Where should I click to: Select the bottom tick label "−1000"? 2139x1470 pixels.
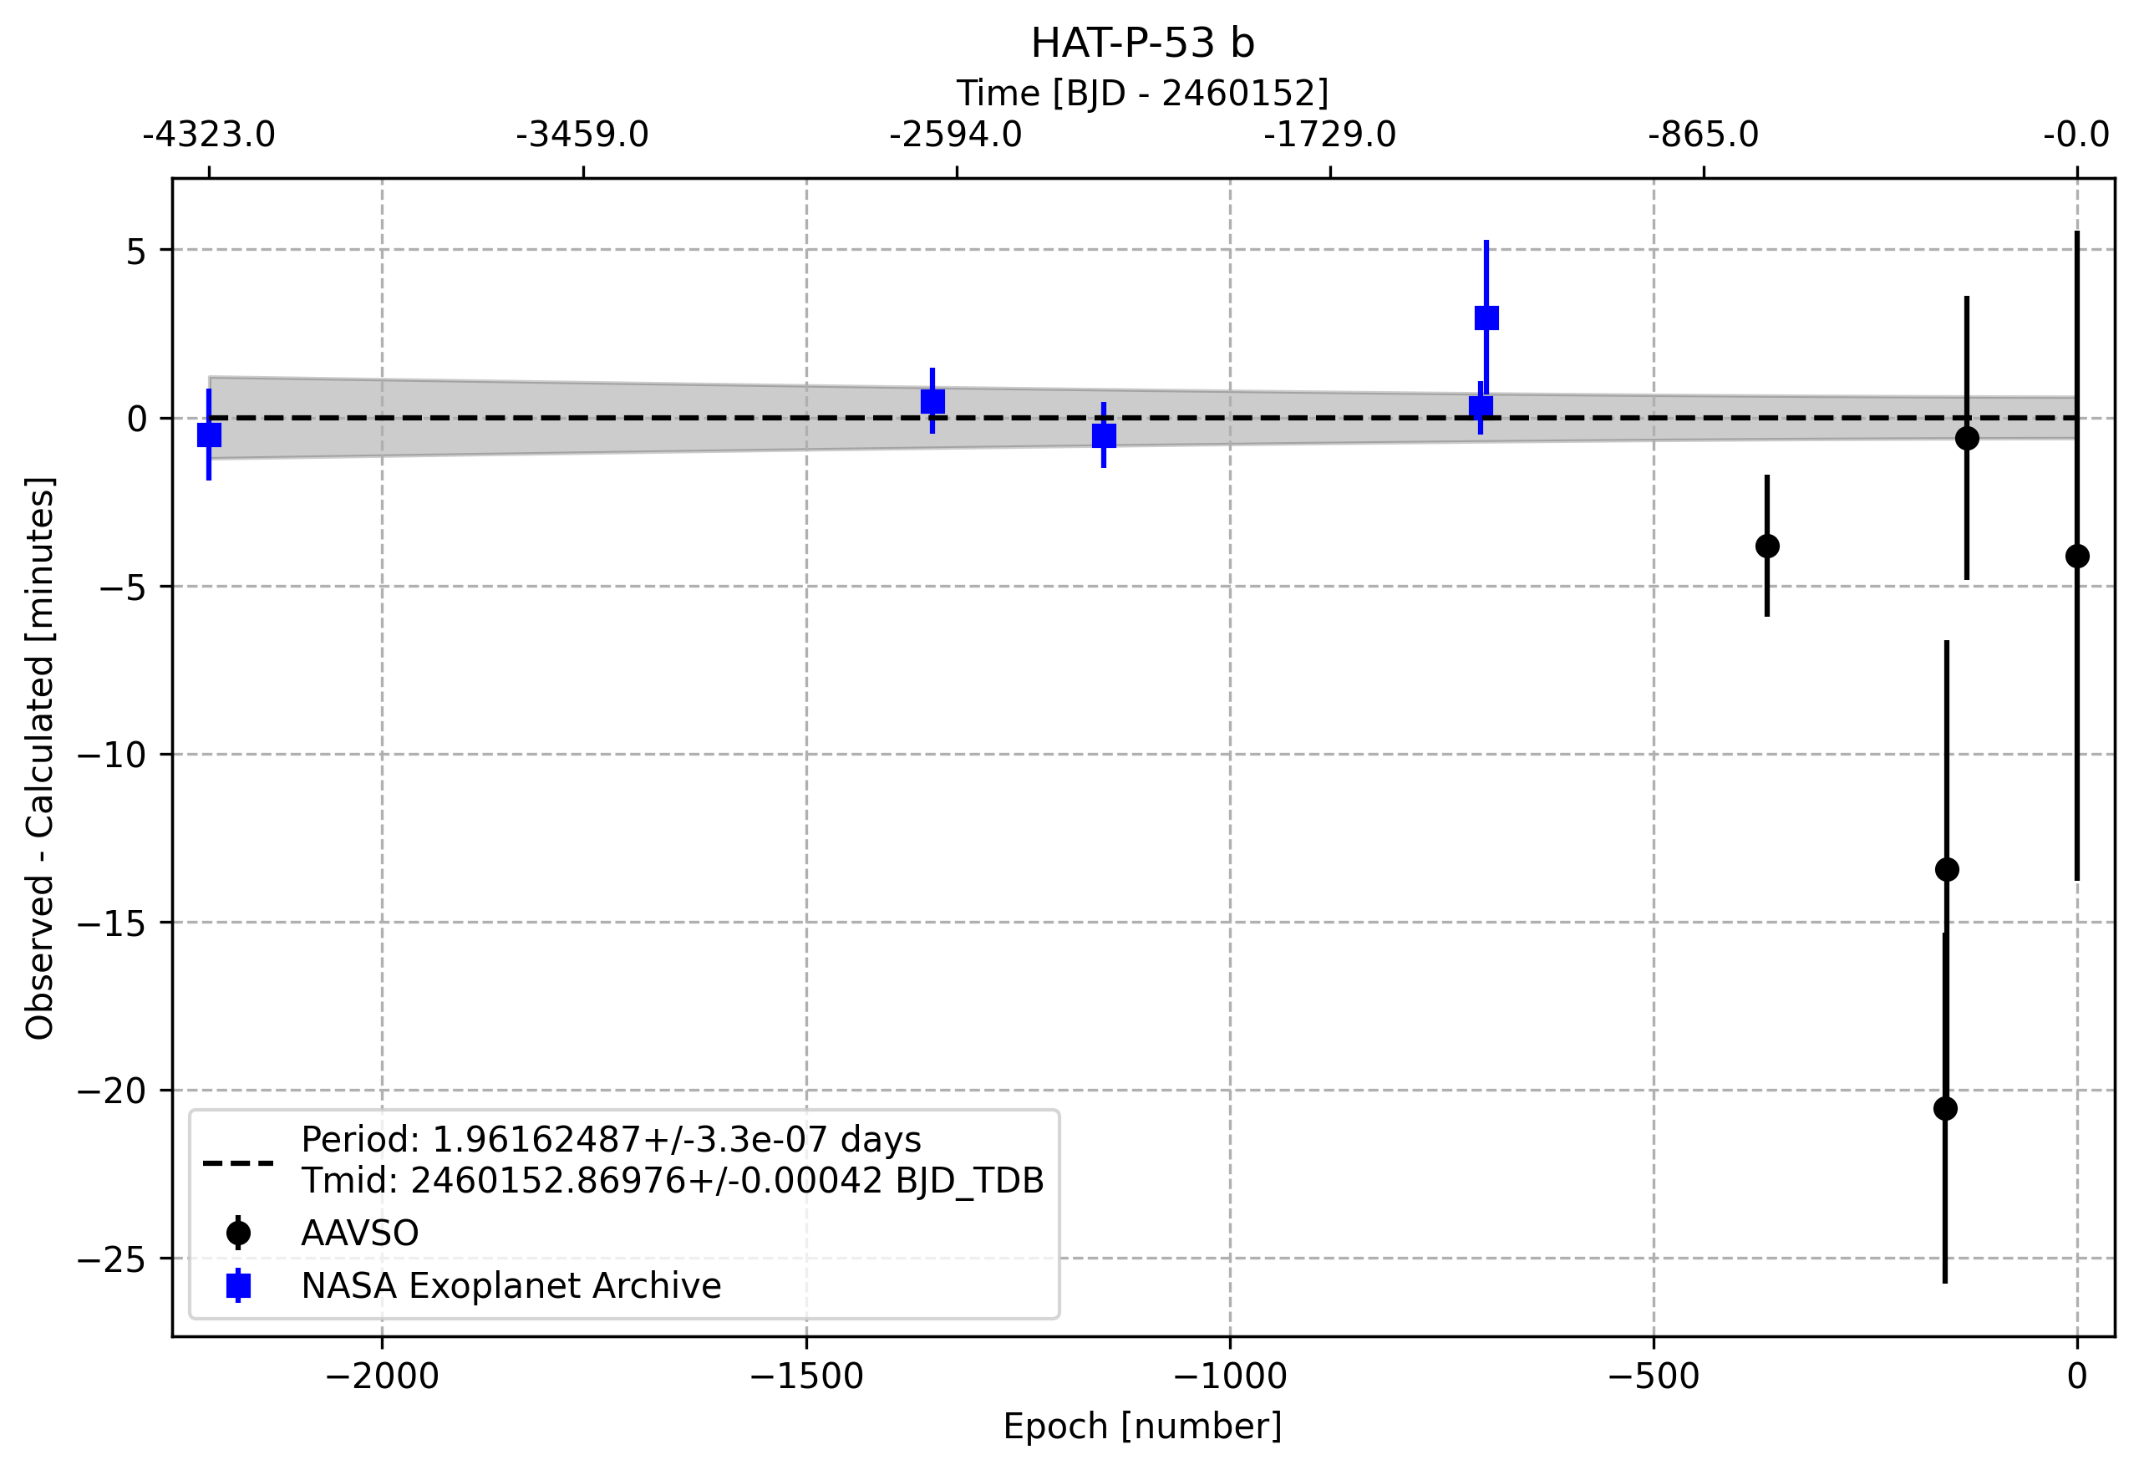click(1230, 1377)
